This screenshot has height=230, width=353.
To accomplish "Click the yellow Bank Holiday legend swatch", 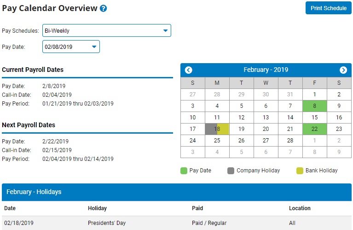I will pyautogui.click(x=300, y=171).
